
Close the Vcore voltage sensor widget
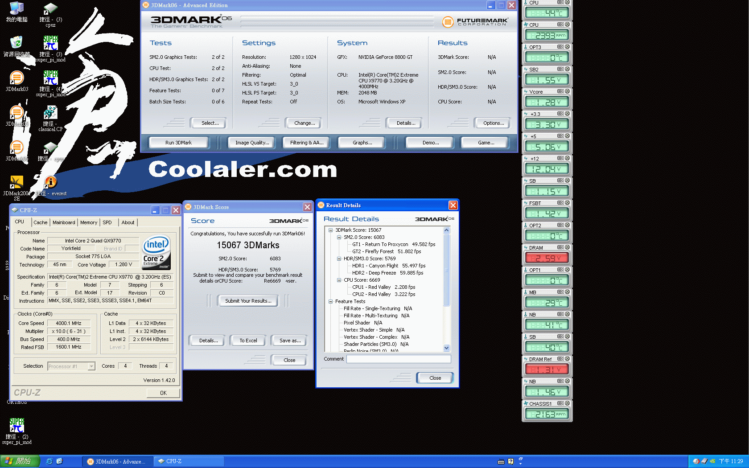tap(567, 91)
